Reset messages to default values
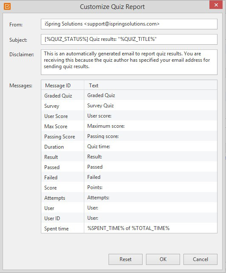 (x=126, y=259)
